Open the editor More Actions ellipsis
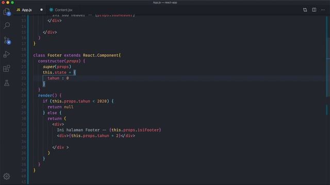This screenshot has width=330, height=185. 323,10
